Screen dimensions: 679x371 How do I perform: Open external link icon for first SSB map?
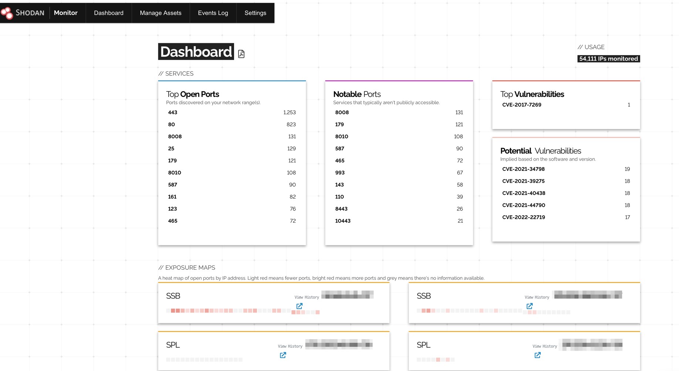[300, 306]
